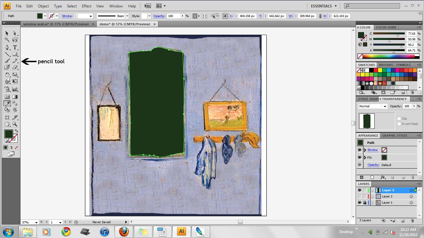
Task: Select the Zoom magnifier tool
Action: 15,124
